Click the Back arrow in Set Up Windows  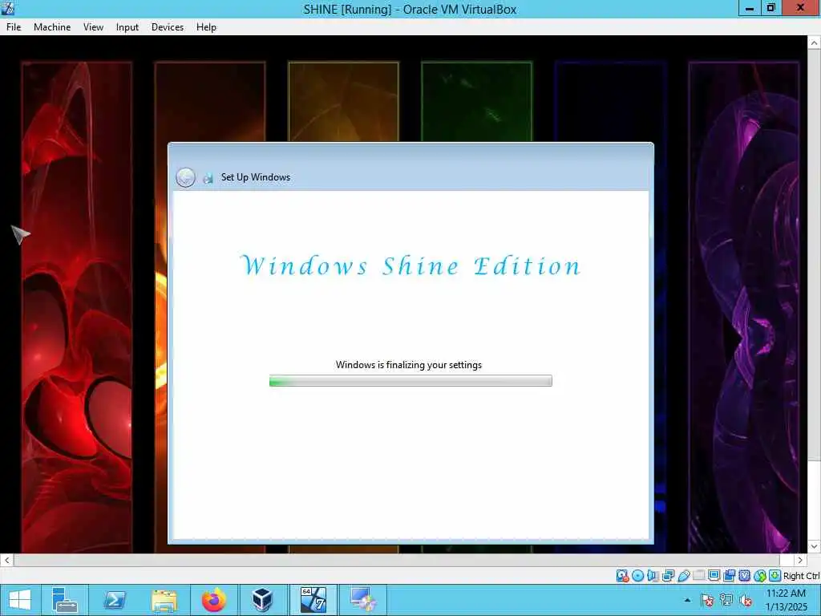coord(185,177)
